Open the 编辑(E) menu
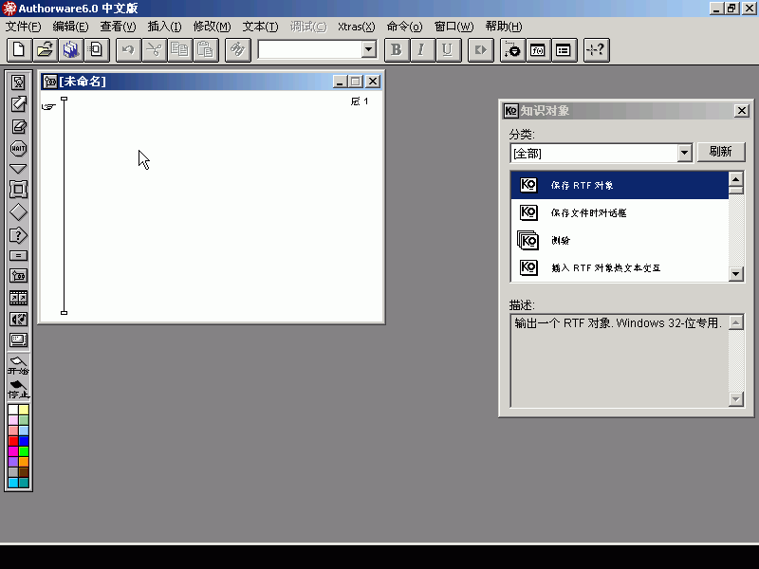The height and width of the screenshot is (569, 759). click(x=70, y=27)
